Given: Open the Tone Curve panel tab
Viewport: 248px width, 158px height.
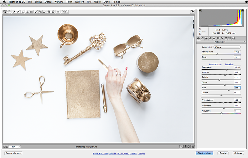Looking at the screenshot, I should click(202, 38).
